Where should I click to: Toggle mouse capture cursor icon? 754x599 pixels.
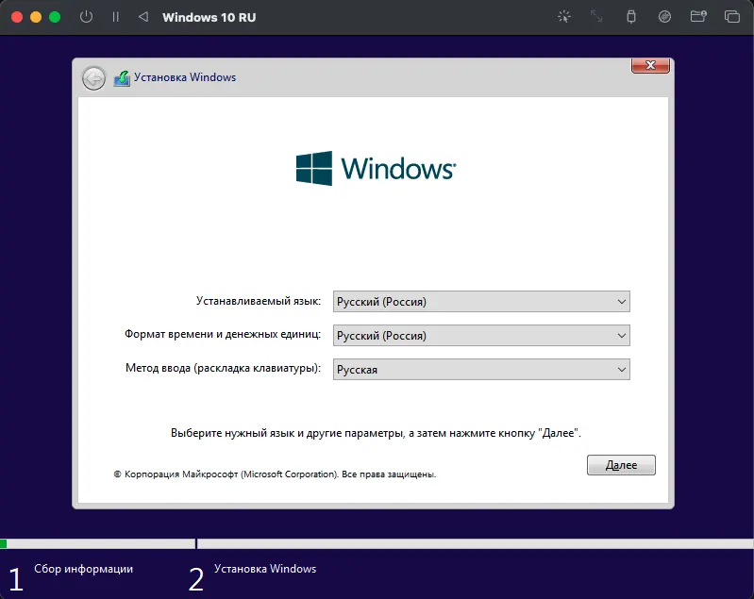click(564, 17)
